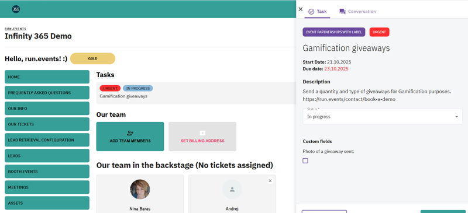Screen dimensions: 468x213
Task: Click the Nina Baras name label
Action: pos(140,209)
